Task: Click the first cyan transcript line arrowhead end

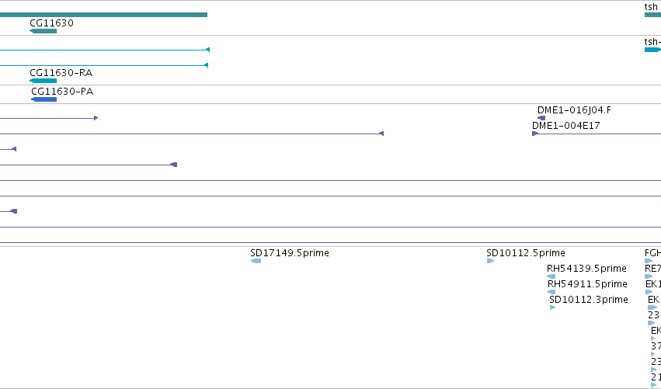Action: coord(207,50)
